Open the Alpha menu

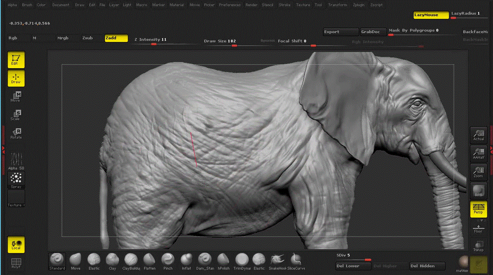pos(12,5)
